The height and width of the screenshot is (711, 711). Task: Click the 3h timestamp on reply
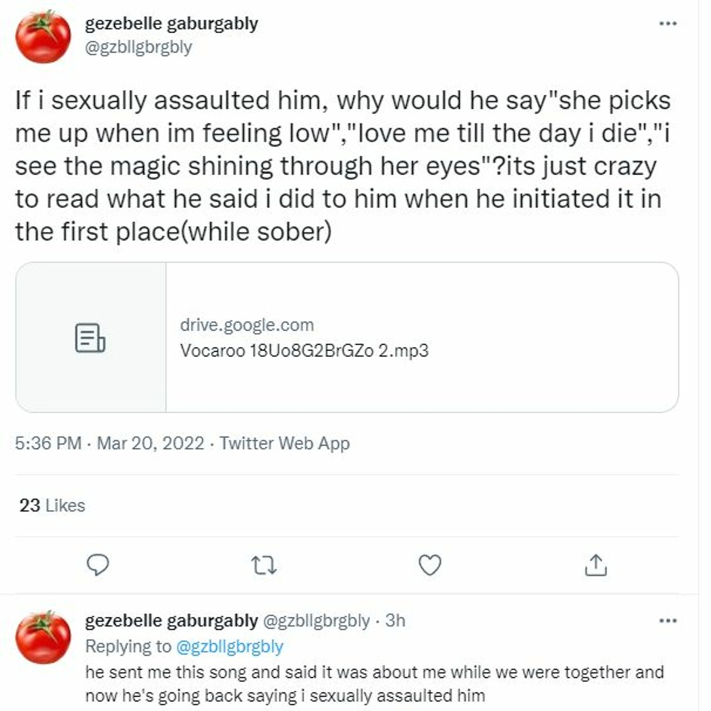395,621
